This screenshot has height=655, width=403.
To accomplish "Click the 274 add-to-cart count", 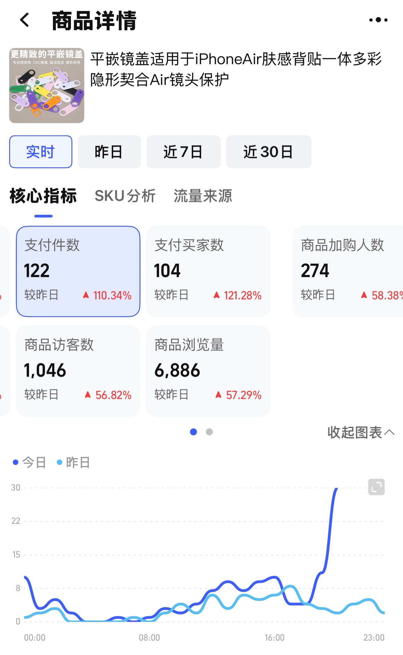I will (315, 271).
